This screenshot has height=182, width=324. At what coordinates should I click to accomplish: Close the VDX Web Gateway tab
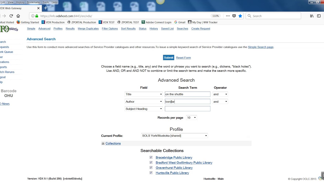click(x=38, y=8)
